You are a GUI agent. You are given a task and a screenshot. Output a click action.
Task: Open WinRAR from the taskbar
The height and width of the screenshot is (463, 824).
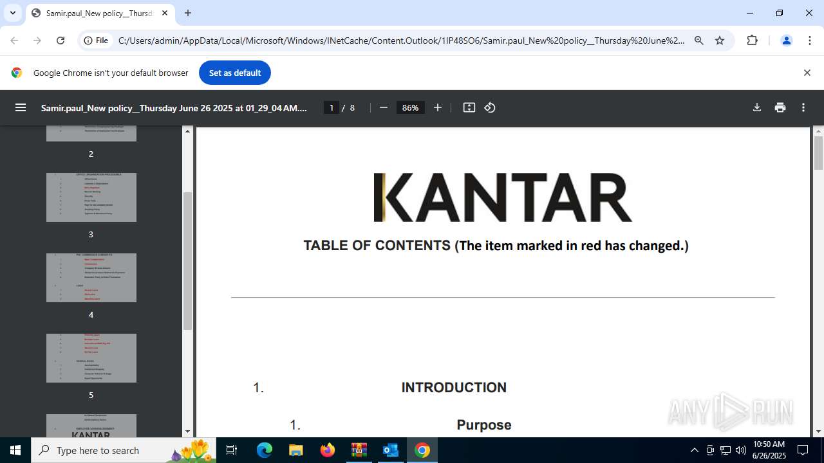359,450
